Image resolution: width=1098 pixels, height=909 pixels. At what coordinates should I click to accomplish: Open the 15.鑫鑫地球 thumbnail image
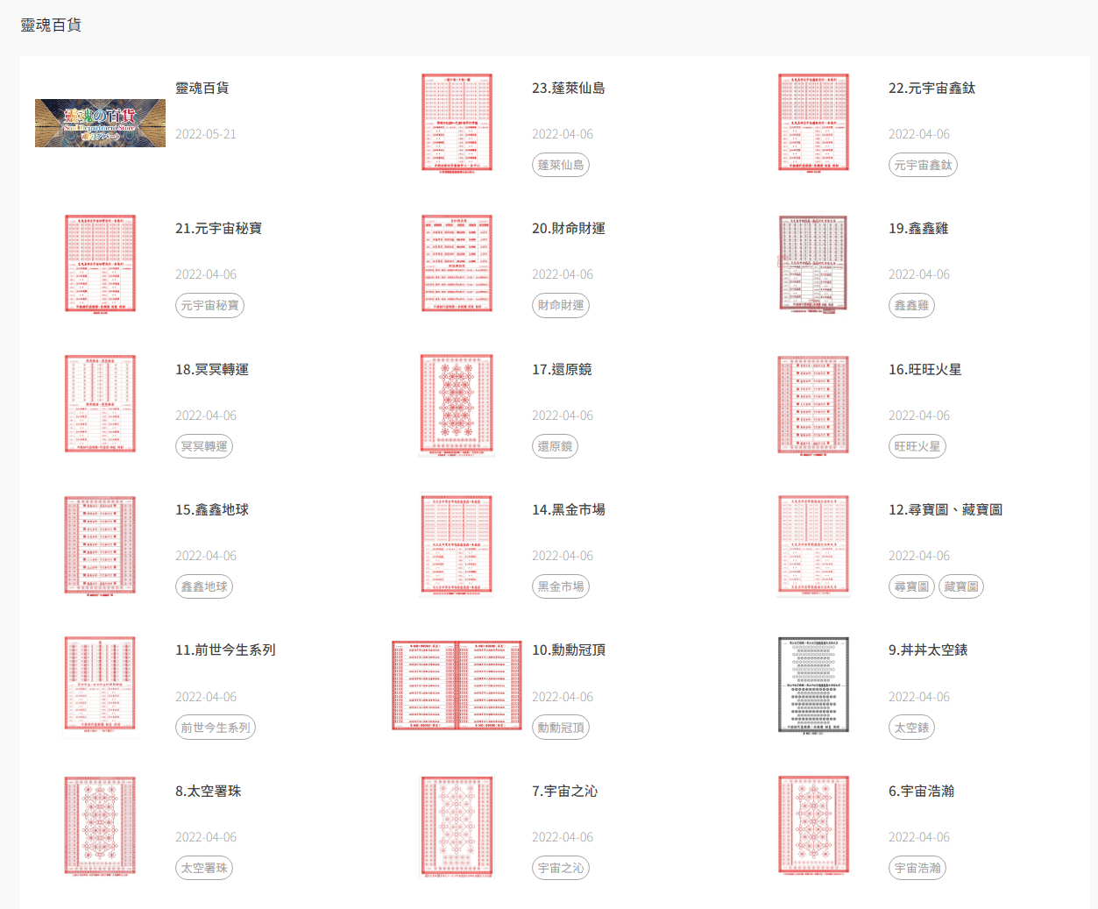point(100,544)
